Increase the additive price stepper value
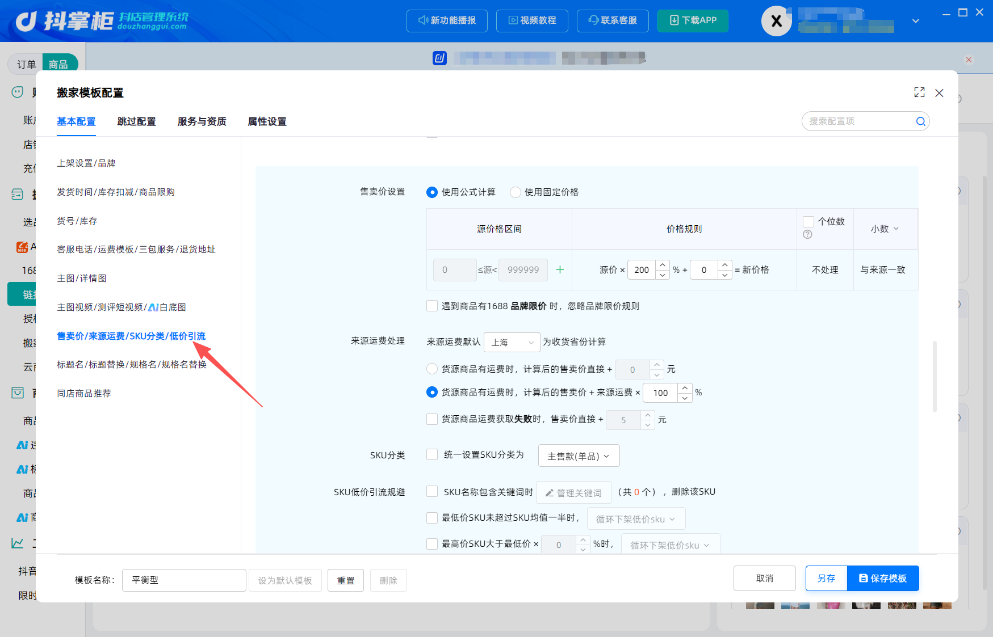 tap(725, 265)
